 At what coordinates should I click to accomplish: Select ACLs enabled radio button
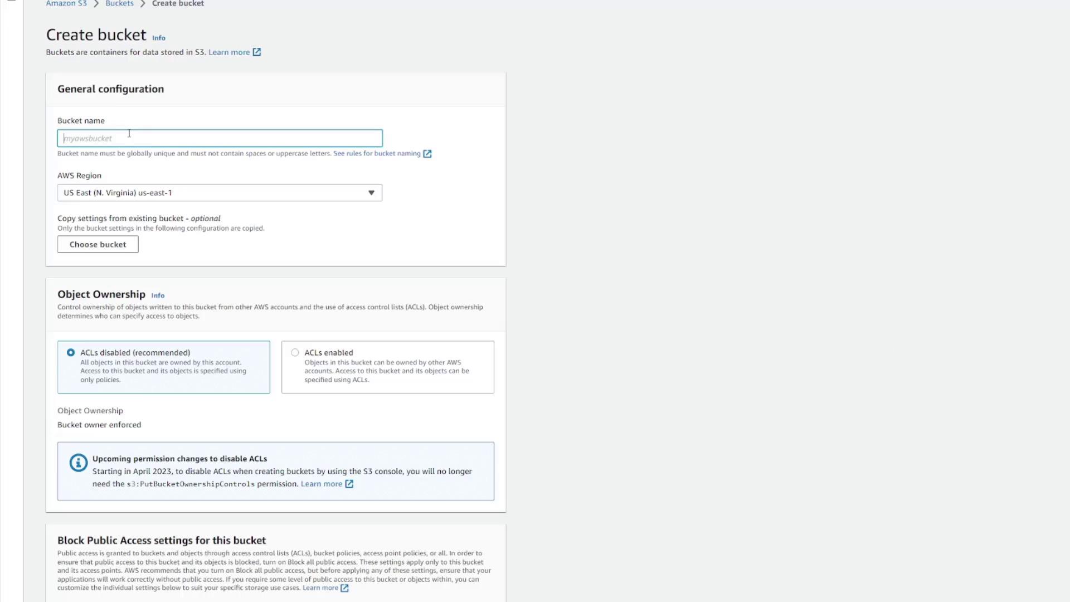(295, 353)
